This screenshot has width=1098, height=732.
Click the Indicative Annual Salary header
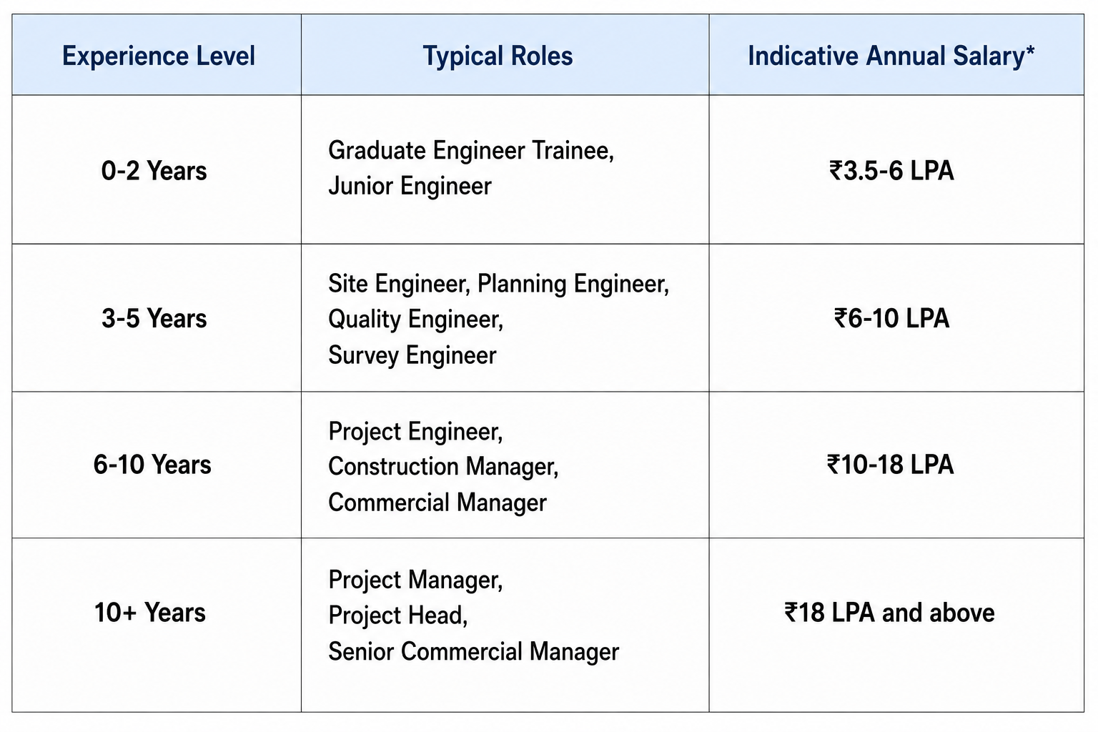click(891, 56)
